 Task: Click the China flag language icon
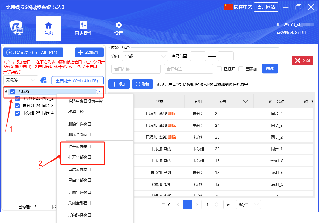(228, 7)
